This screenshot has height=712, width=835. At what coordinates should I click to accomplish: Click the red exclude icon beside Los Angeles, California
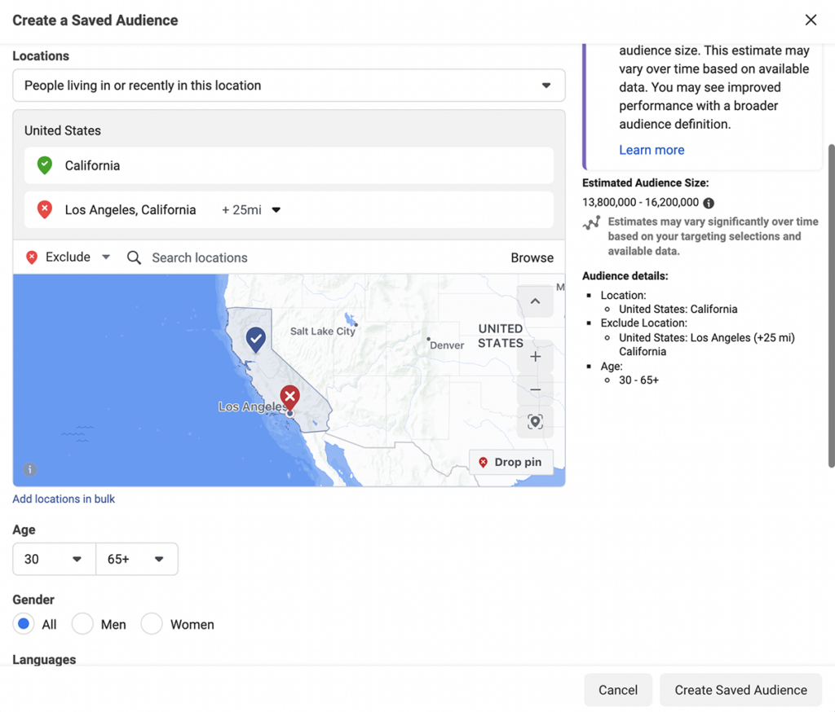tap(45, 209)
